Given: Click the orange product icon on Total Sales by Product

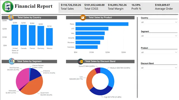Looking at the screenshot, I should [x=83, y=17].
